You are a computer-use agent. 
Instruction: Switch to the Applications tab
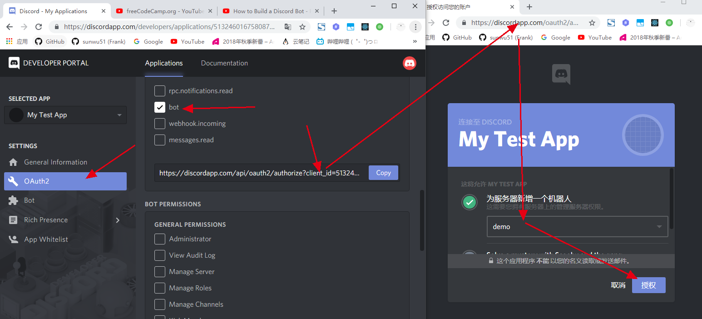pos(164,63)
